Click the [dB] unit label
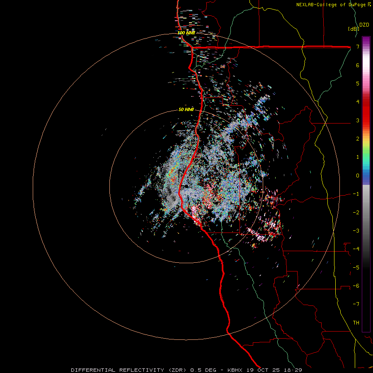This screenshot has width=373, height=373. click(354, 29)
